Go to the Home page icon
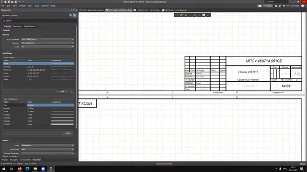Screen dimensions: 307x172 276,6
